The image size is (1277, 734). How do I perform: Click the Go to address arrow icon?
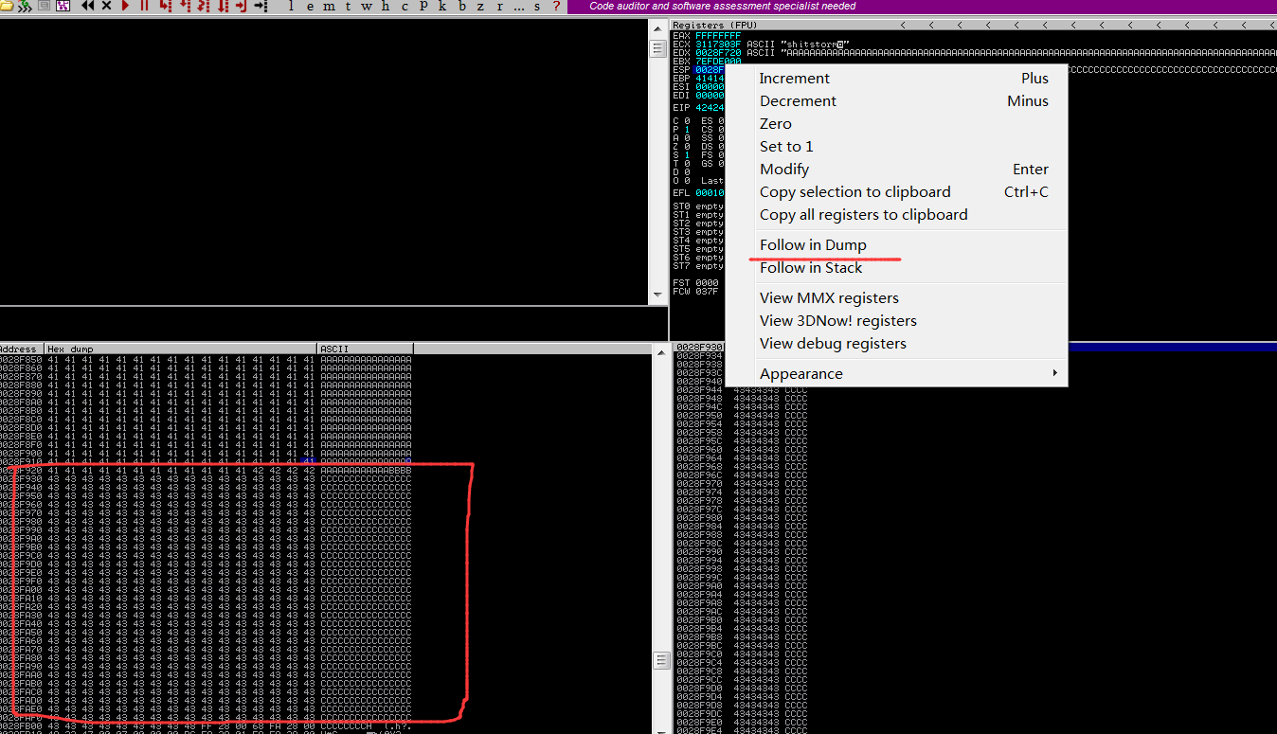point(261,6)
